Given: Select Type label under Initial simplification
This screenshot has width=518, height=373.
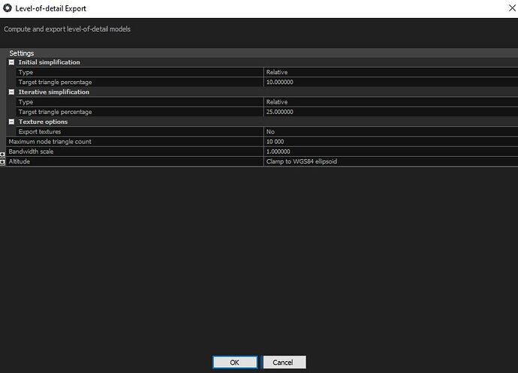Looking at the screenshot, I should pos(26,72).
